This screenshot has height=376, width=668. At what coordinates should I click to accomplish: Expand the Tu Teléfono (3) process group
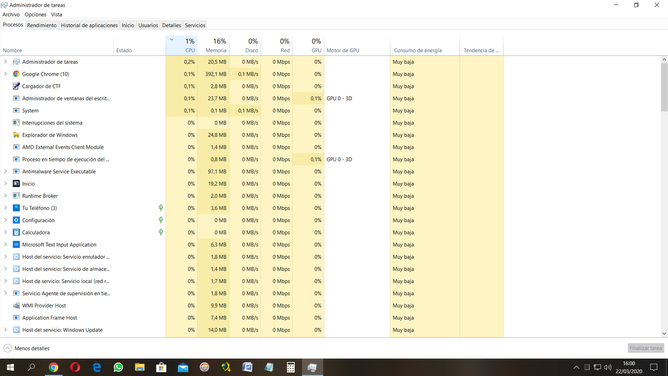tap(6, 208)
